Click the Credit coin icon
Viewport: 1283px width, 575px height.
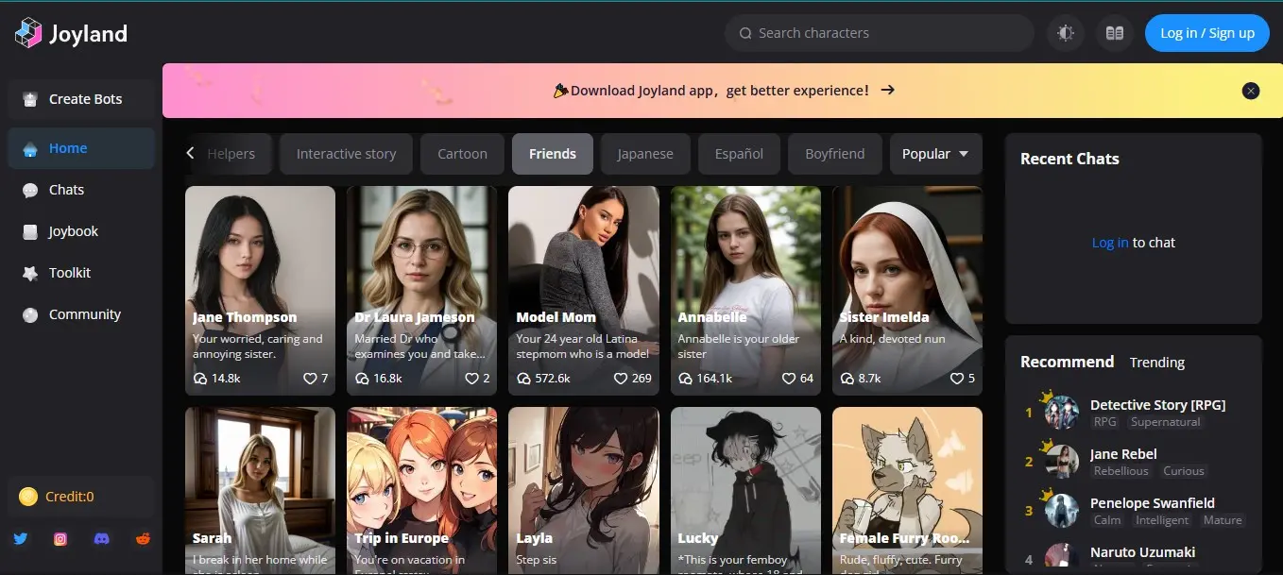pyautogui.click(x=28, y=497)
